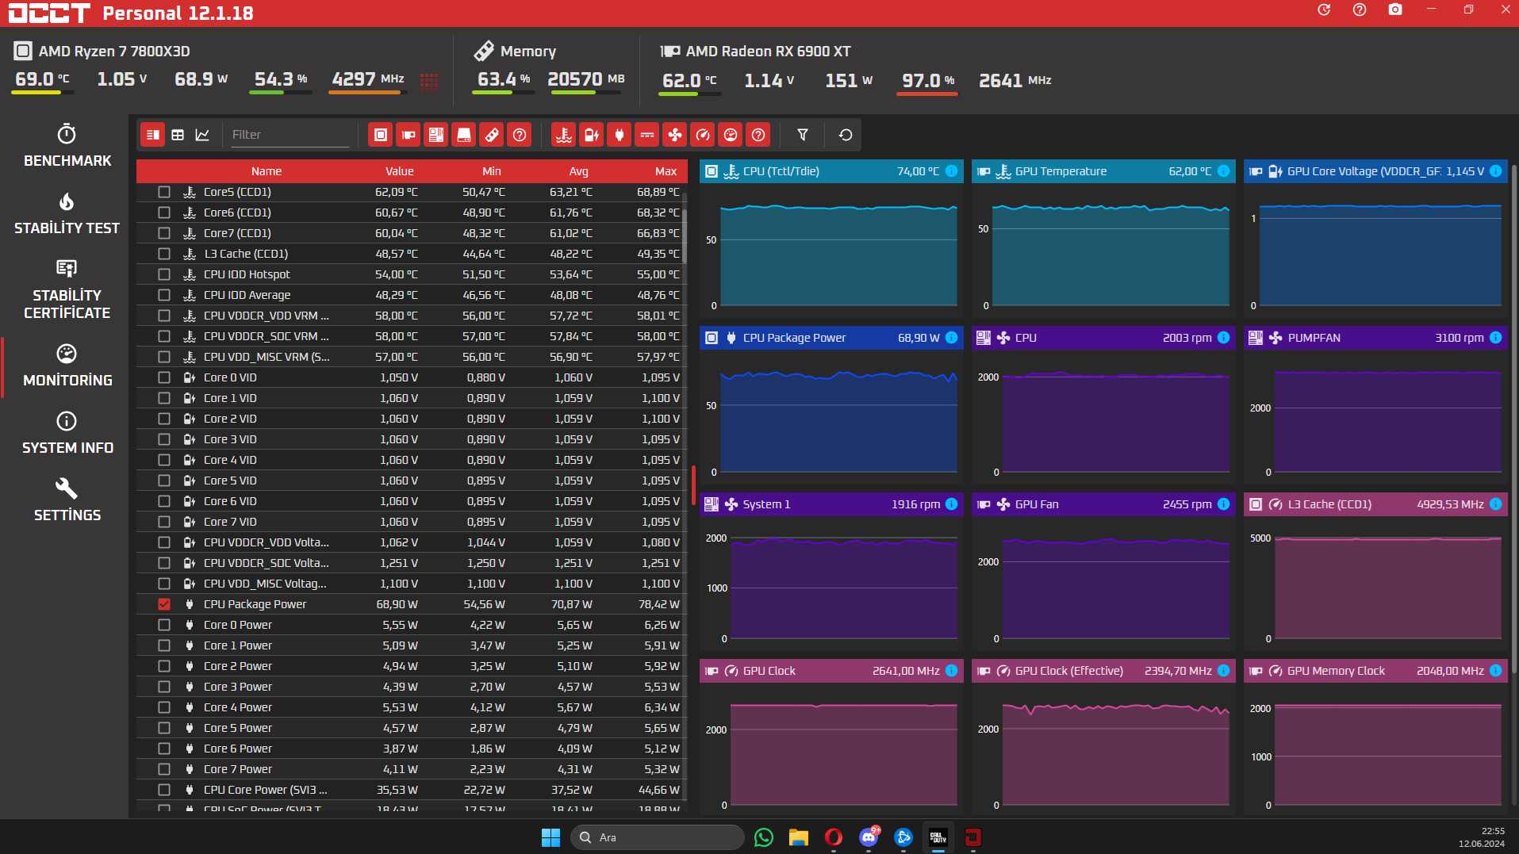Viewport: 1519px width, 854px height.
Task: Open help from the title bar question mark
Action: pos(1360,10)
